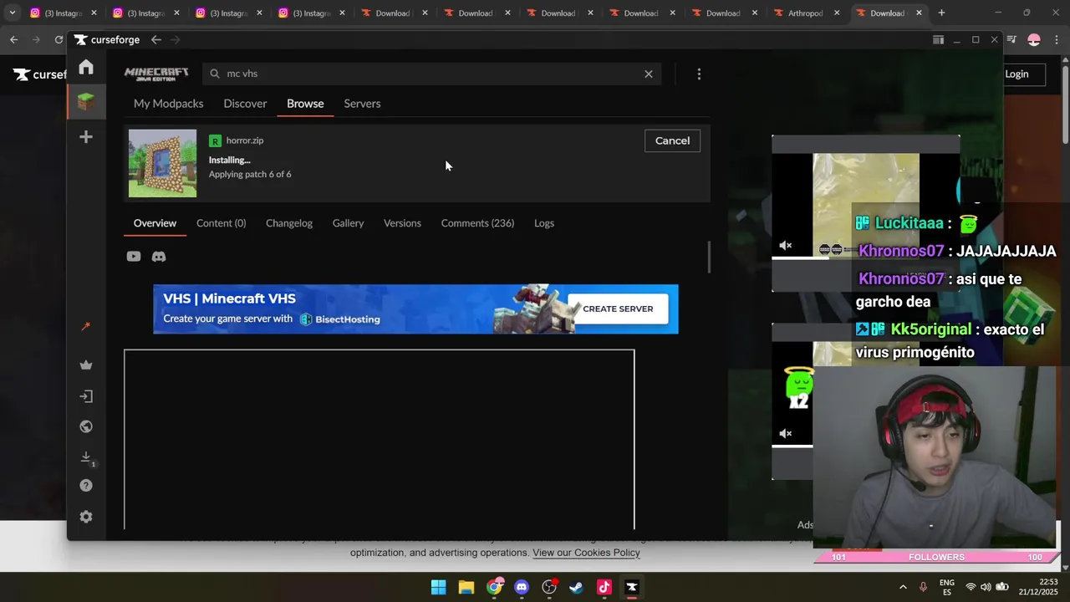The width and height of the screenshot is (1070, 602).
Task: Click the mc vhs search input field
Action: point(431,74)
